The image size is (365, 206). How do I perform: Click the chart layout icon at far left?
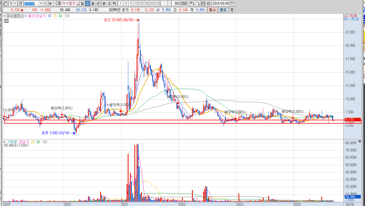point(5,3)
